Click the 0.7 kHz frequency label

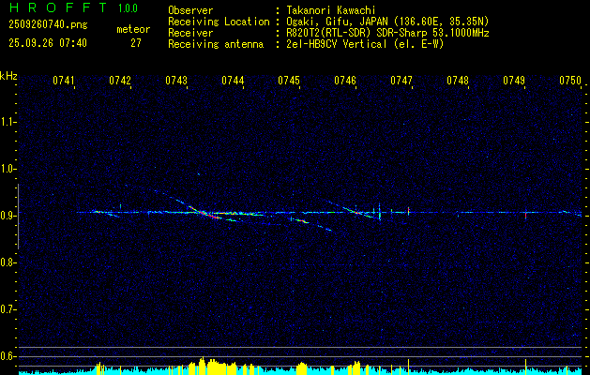pos(8,309)
